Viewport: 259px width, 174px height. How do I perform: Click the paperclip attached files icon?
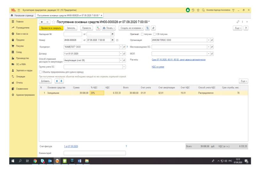154,28
